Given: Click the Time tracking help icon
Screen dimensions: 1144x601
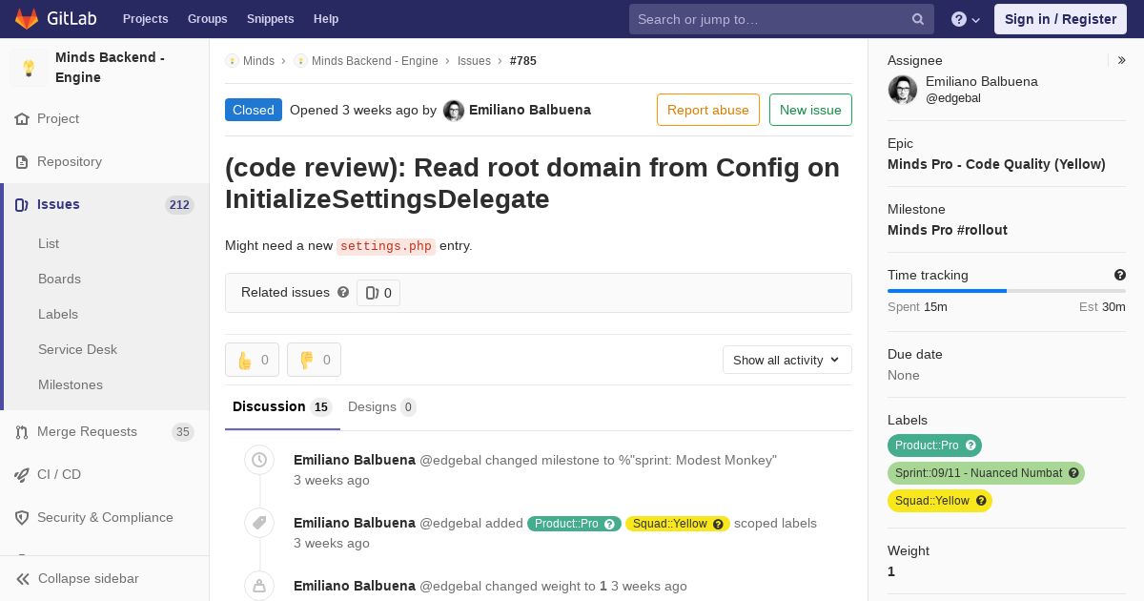Looking at the screenshot, I should 1120,275.
